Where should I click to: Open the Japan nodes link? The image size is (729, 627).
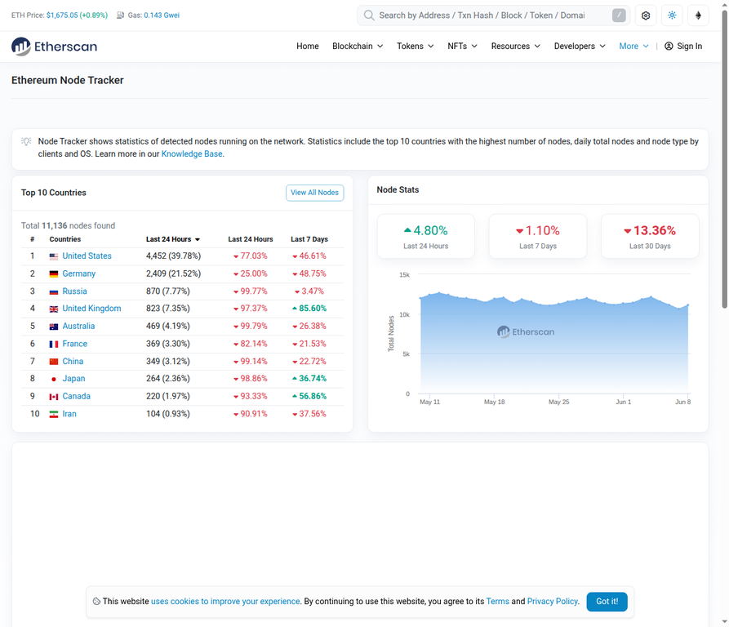(74, 379)
